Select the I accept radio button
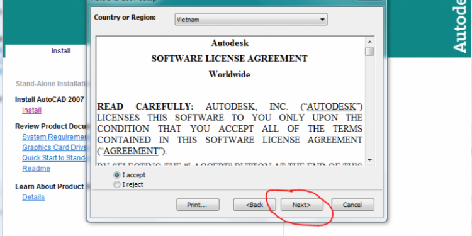This screenshot has width=472, height=236. [x=117, y=175]
